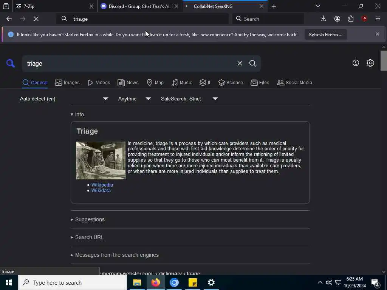This screenshot has height=290, width=387.
Task: Clear the triage search query
Action: [240, 63]
